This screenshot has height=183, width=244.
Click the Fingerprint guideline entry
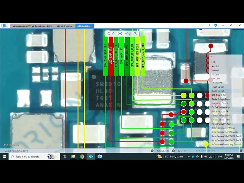click(x=217, y=83)
